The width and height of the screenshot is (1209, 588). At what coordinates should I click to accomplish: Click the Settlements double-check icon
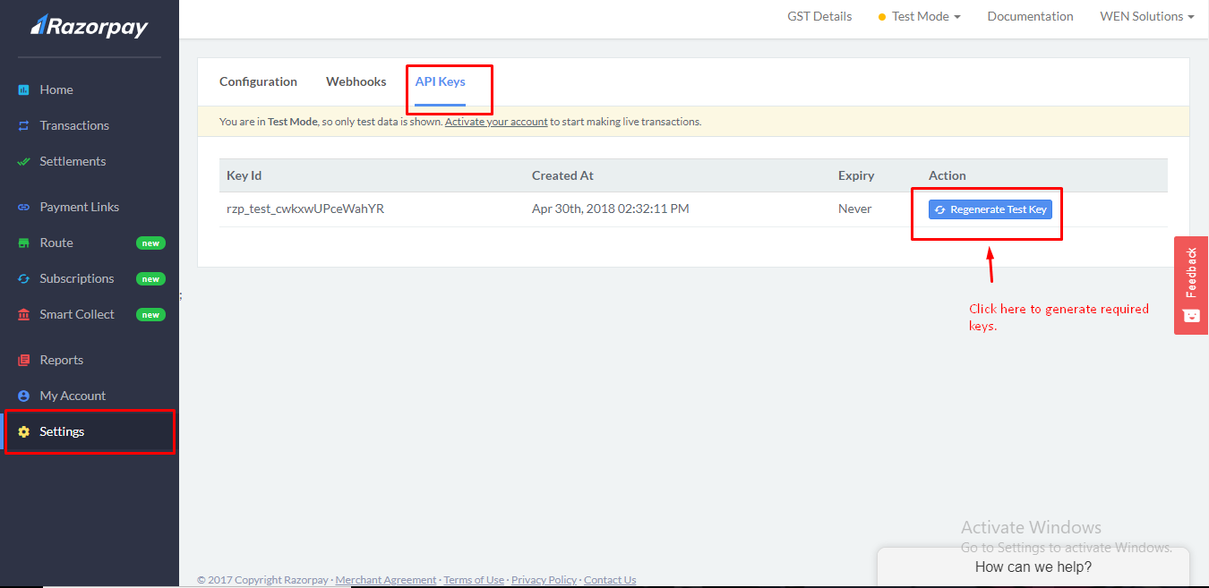(x=24, y=162)
